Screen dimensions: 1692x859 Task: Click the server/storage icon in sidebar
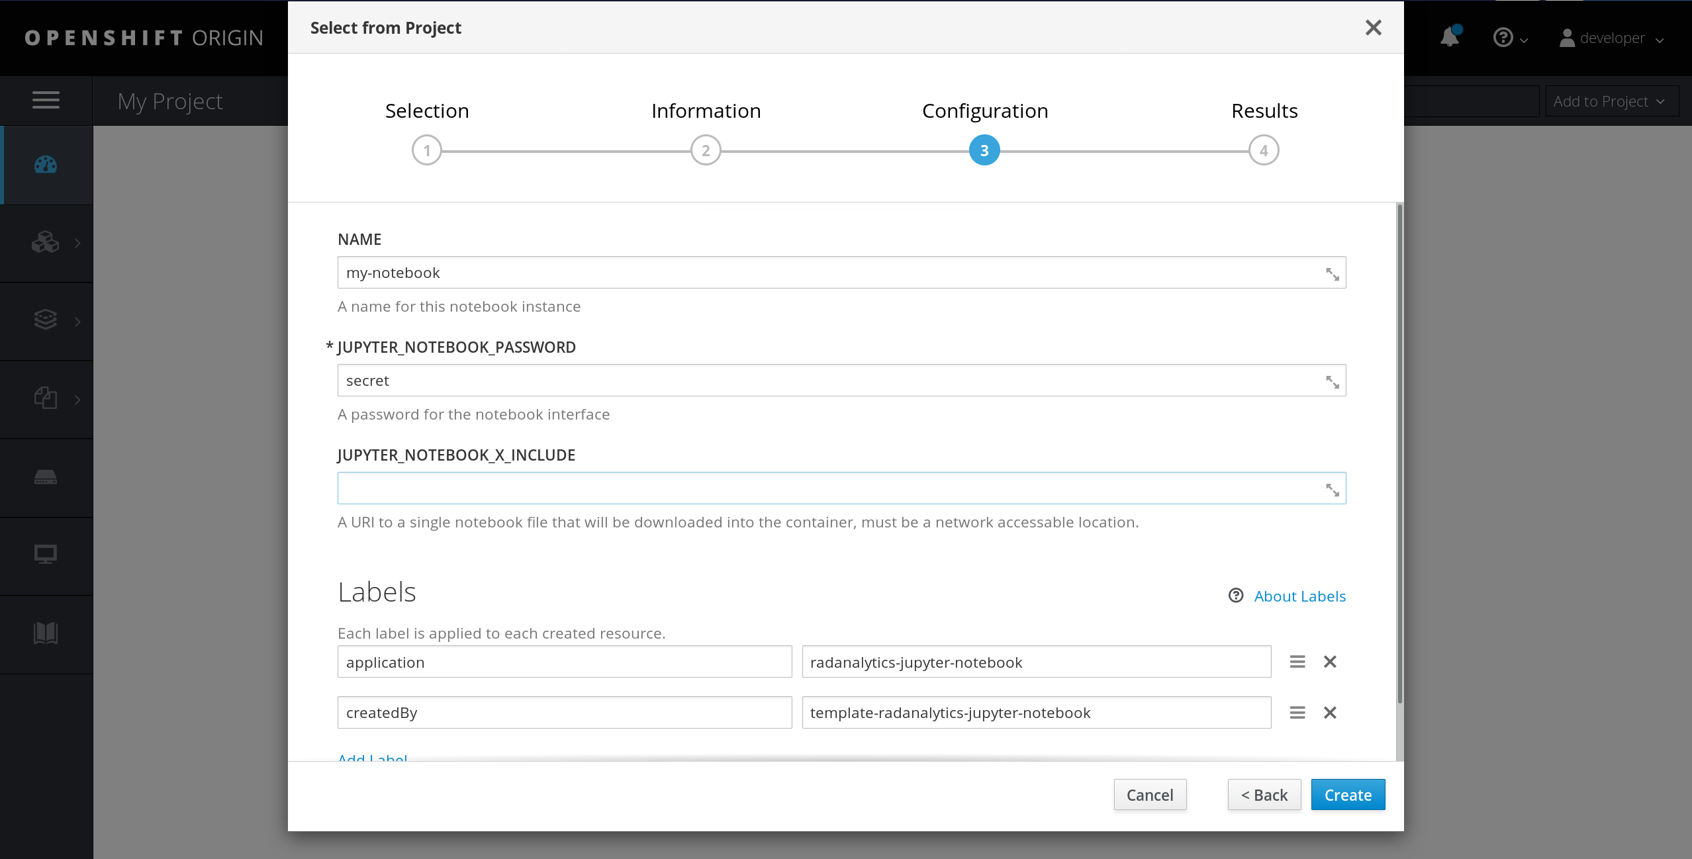[44, 476]
